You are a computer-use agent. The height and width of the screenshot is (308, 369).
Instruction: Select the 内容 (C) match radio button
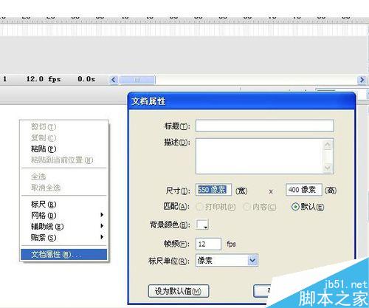[x=246, y=207]
